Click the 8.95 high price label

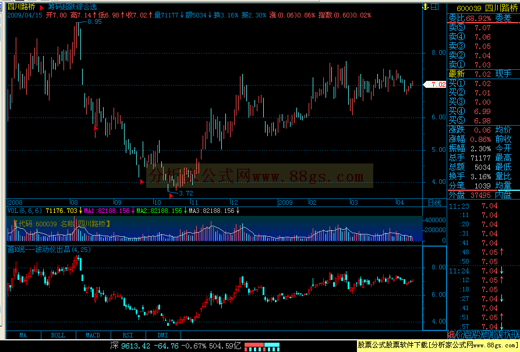tap(94, 22)
